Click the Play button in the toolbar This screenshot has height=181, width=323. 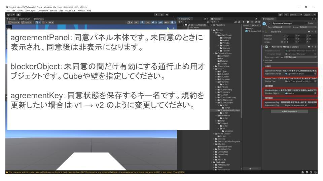pos(156,15)
